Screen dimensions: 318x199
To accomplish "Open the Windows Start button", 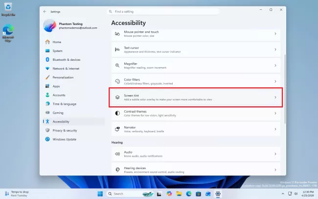I will click(100, 194).
